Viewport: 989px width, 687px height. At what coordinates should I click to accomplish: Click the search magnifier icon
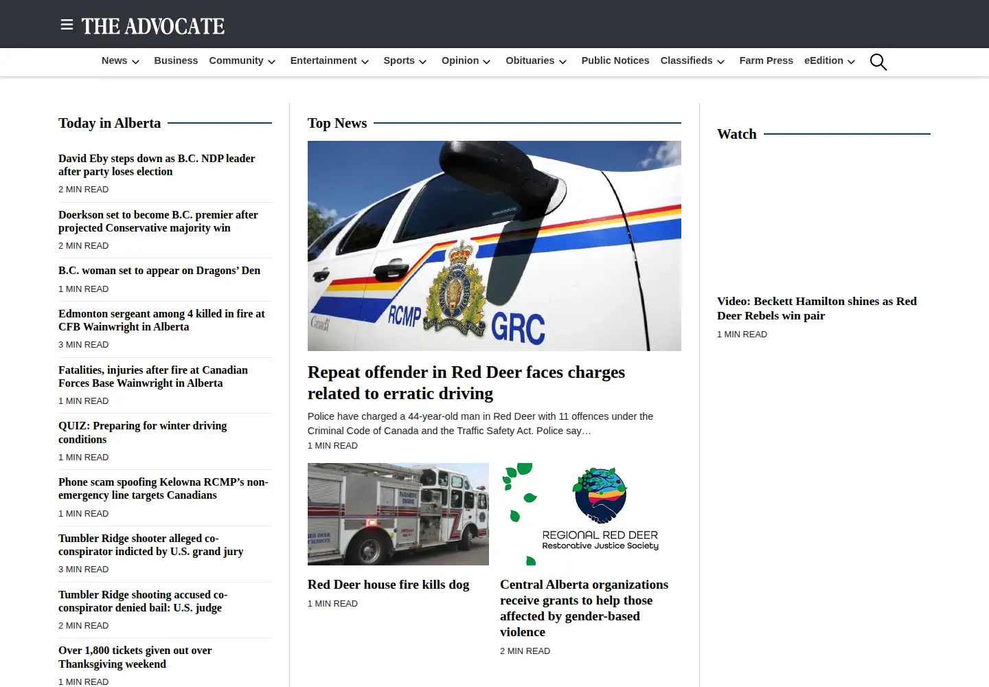click(878, 62)
